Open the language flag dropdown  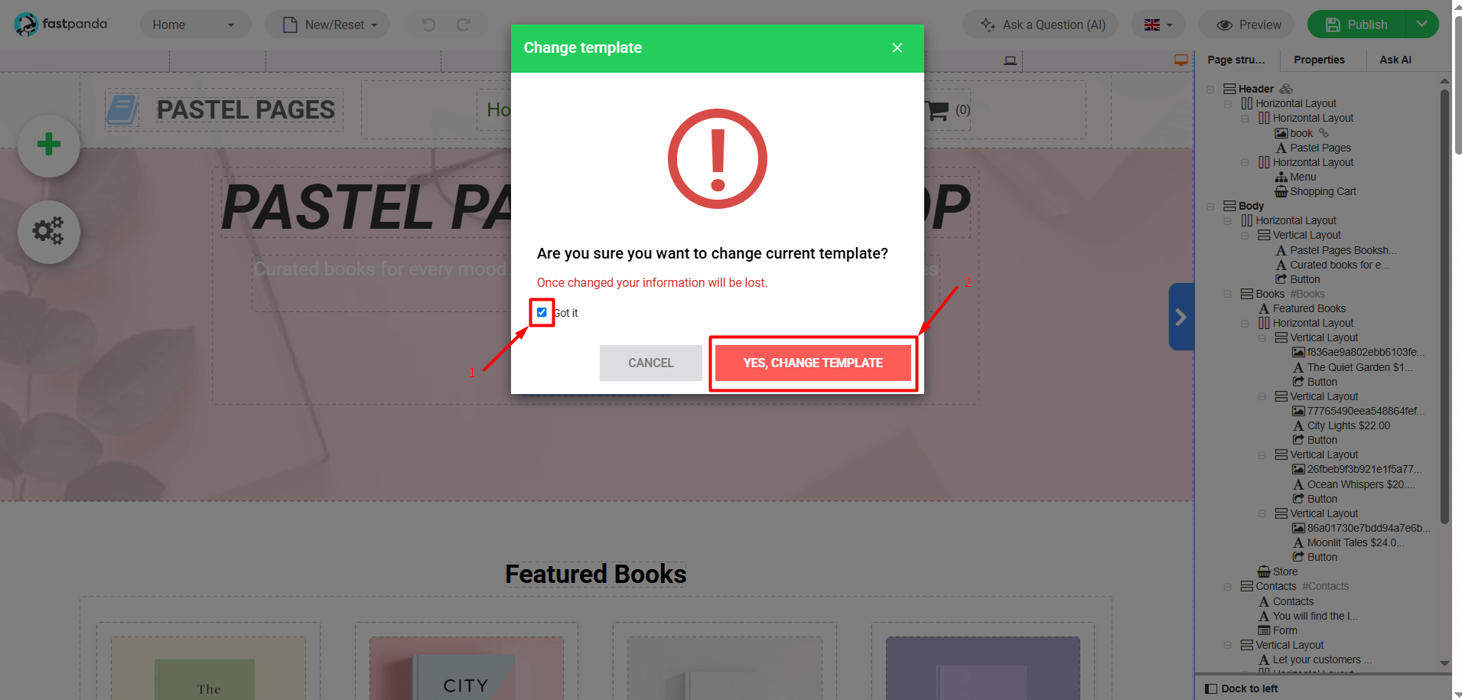tap(1158, 24)
